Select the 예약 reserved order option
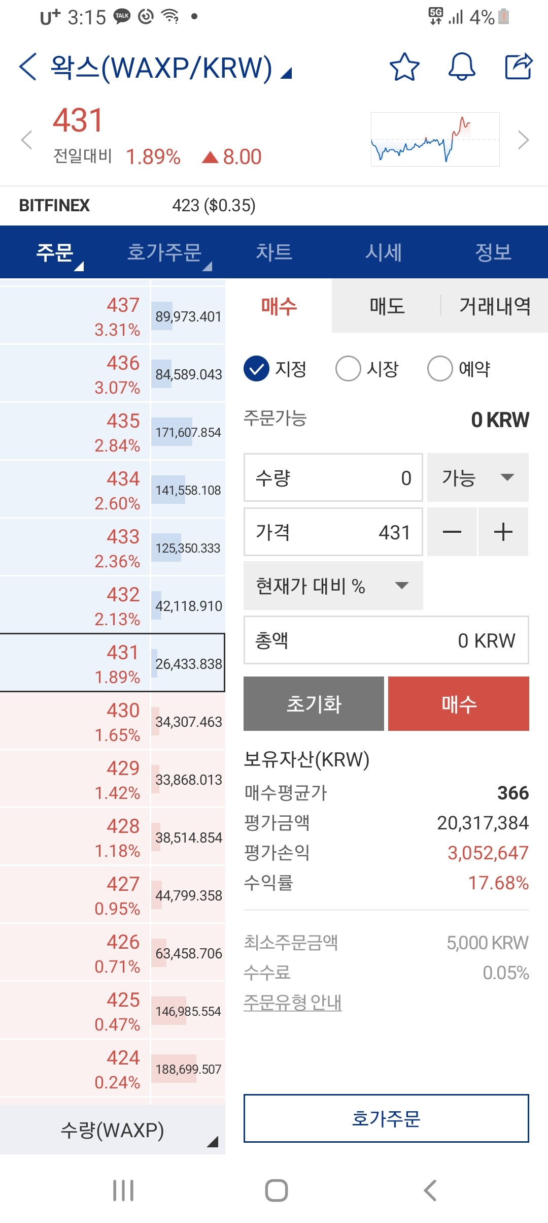Viewport: 548px width, 1223px height. [x=459, y=369]
